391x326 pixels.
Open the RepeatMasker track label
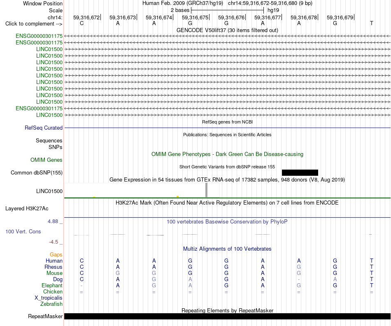click(45, 316)
